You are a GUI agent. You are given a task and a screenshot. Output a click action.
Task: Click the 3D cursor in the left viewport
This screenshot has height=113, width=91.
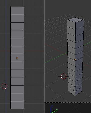coord(4,86)
